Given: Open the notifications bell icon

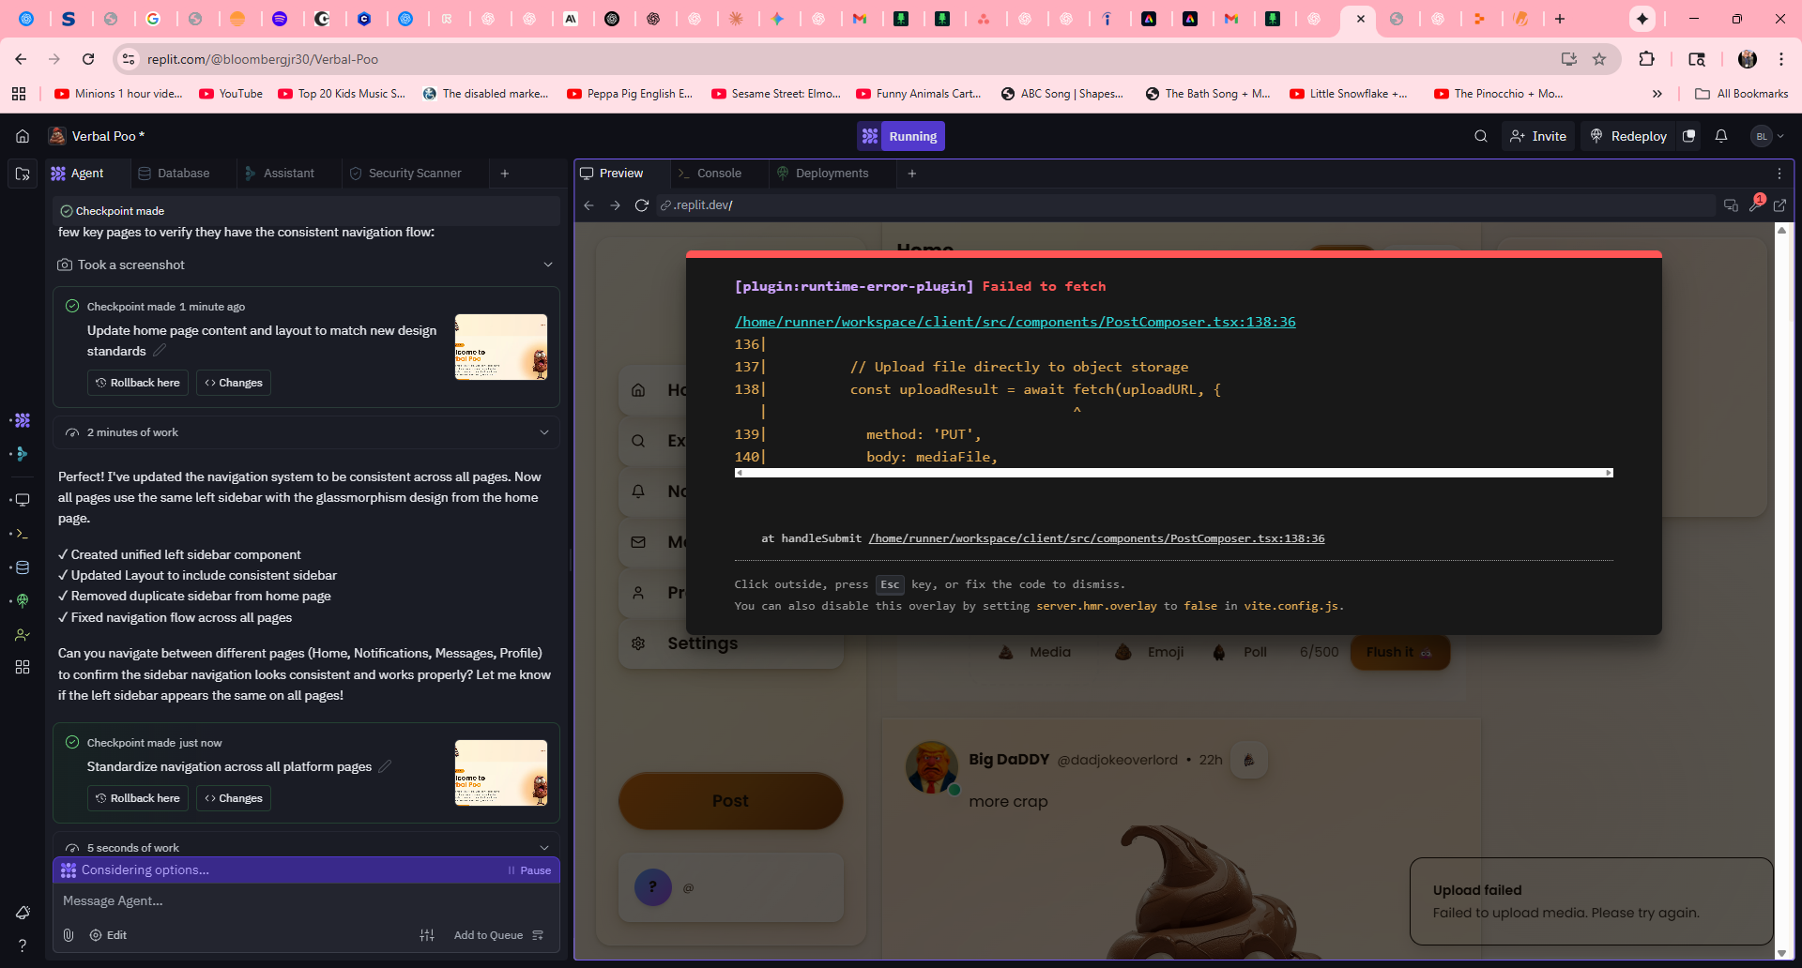Looking at the screenshot, I should click(x=1720, y=136).
